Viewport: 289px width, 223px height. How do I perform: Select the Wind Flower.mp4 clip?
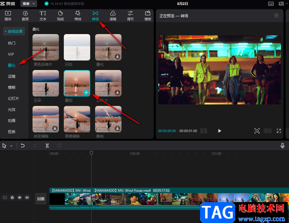coord(190,199)
